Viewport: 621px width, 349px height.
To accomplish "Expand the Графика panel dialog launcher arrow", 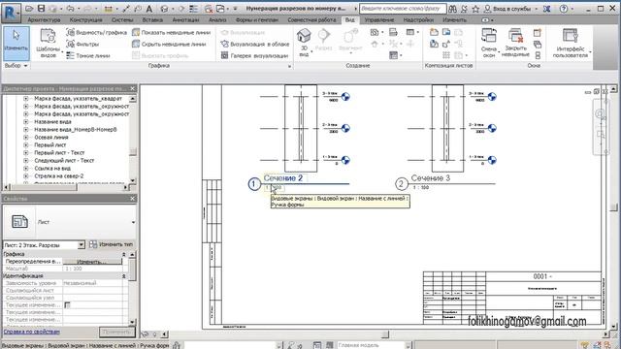I will click(x=289, y=67).
